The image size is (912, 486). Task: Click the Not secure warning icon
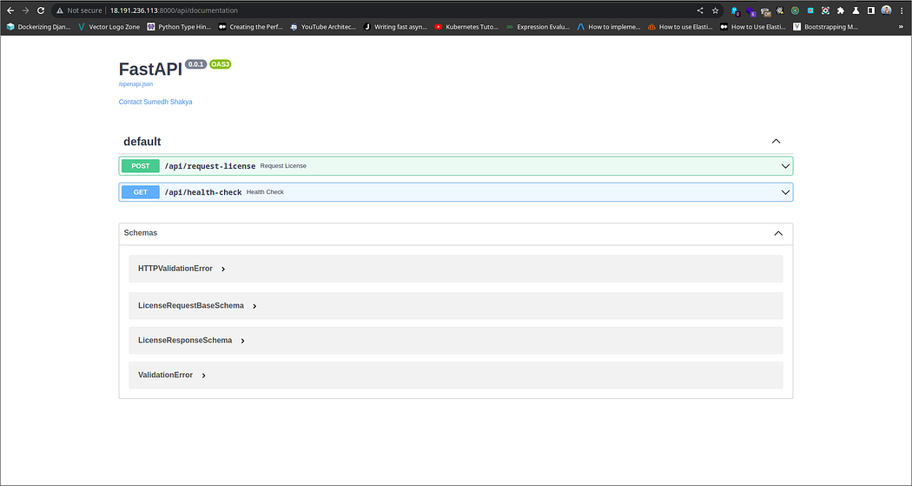[59, 10]
